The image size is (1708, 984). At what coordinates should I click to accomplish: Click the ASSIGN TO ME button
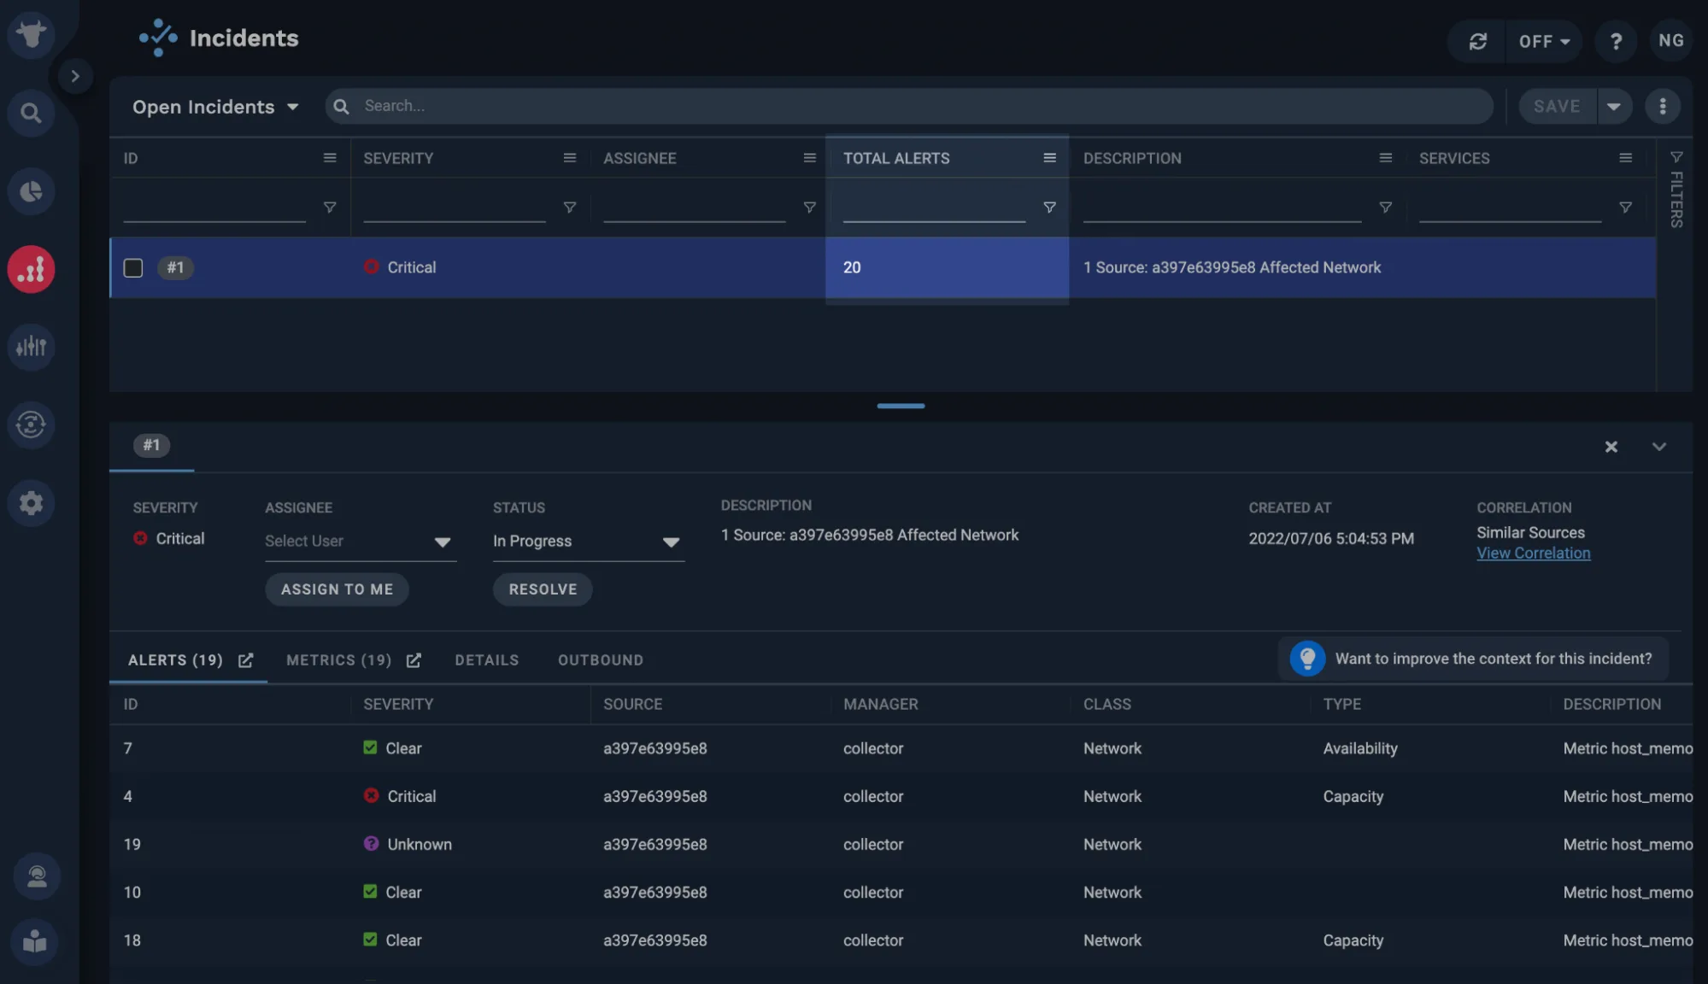[337, 589]
